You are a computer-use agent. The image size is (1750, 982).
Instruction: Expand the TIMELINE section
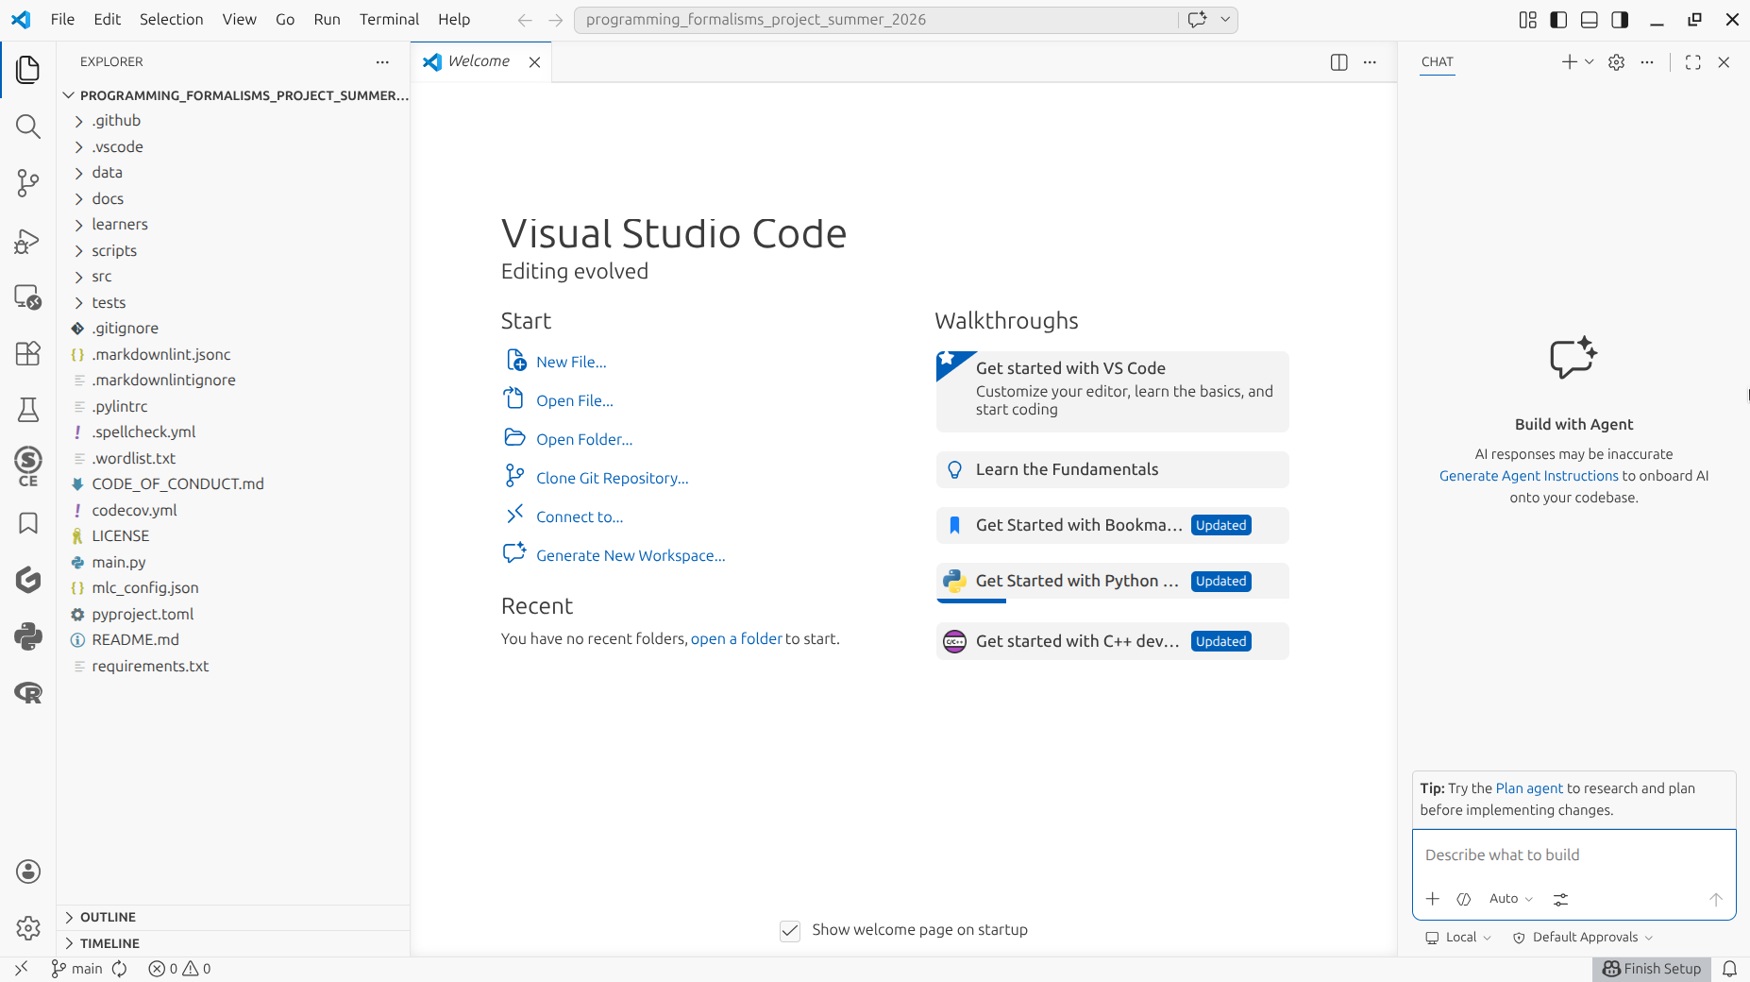tap(233, 943)
